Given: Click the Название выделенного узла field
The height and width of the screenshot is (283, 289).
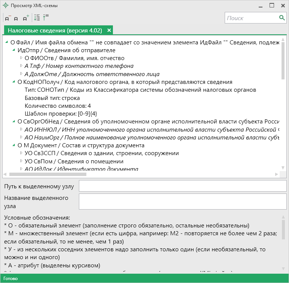Looking at the screenshot, I should tap(182, 201).
